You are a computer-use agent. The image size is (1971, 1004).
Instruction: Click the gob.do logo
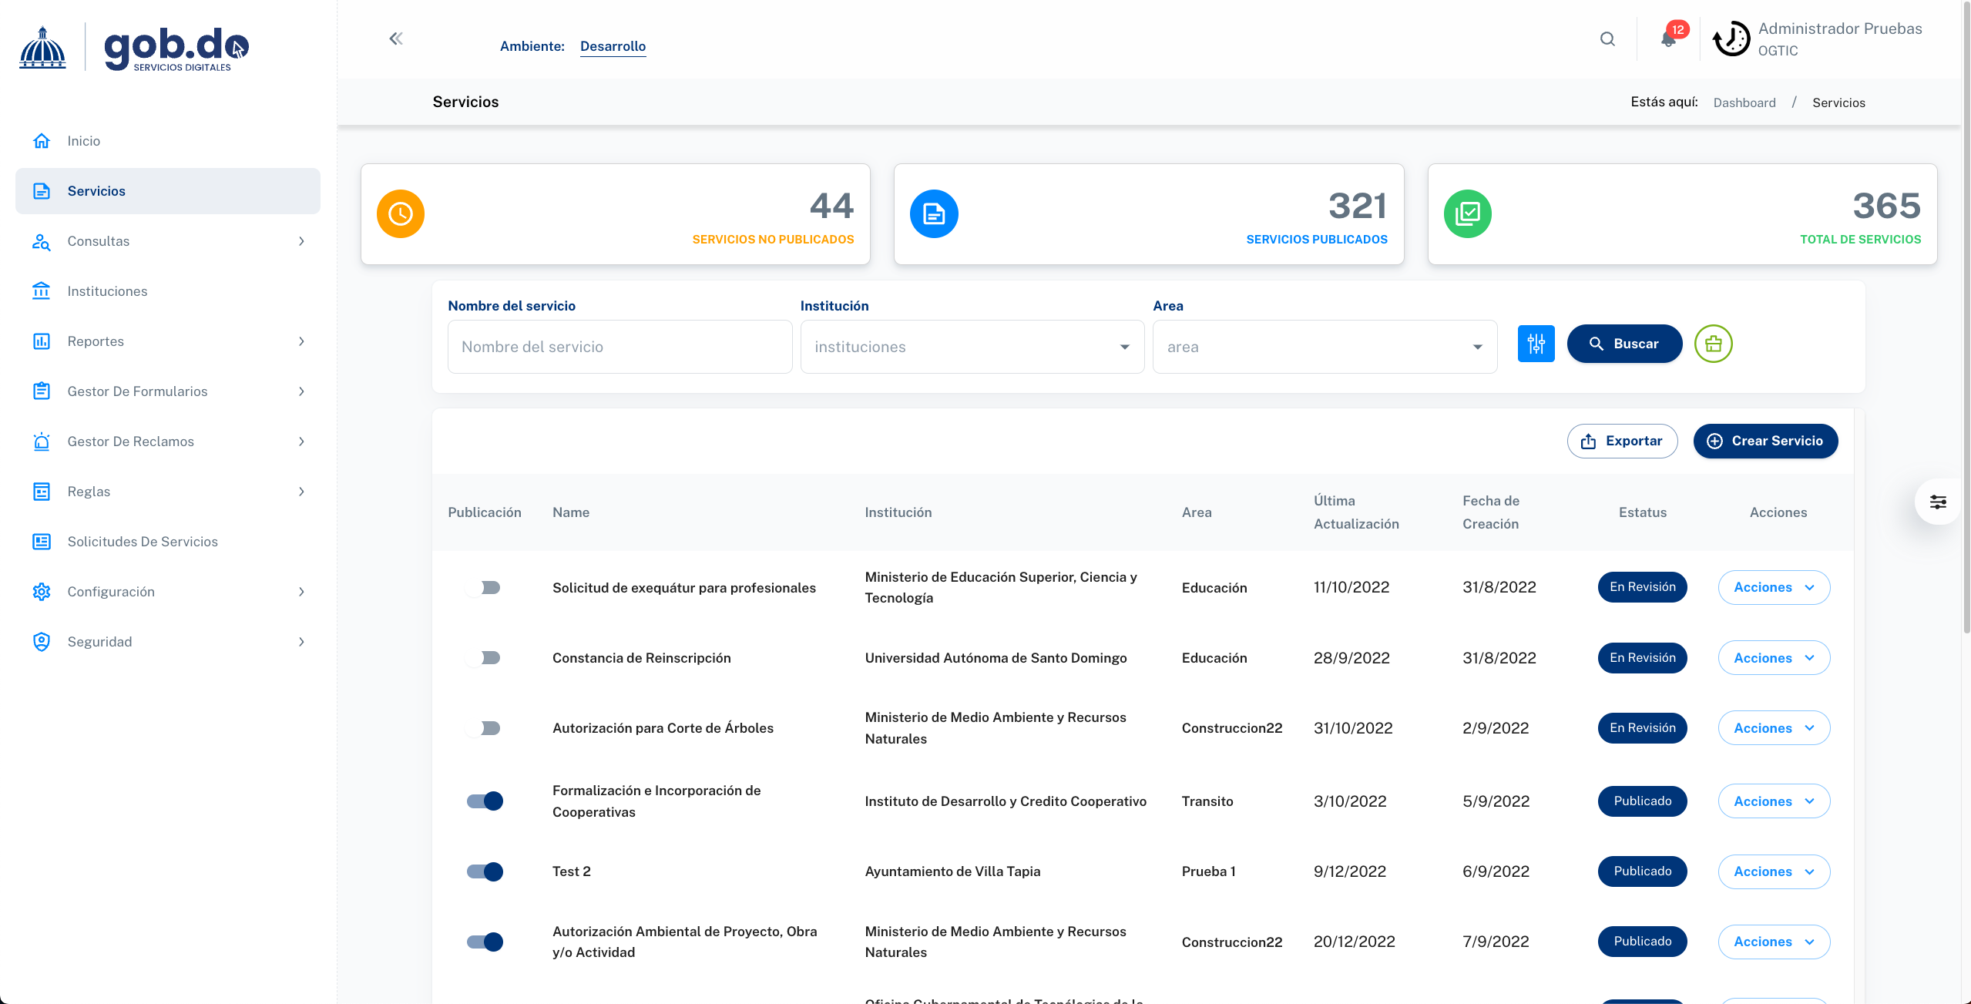pos(135,47)
